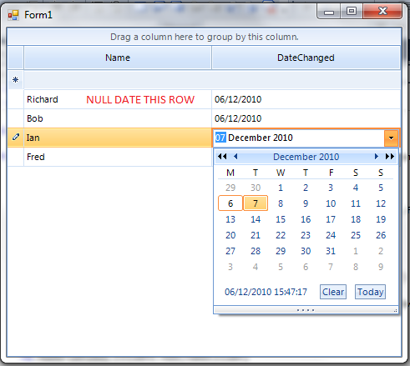Select the Fred name cell
The width and height of the screenshot is (410, 366).
118,157
